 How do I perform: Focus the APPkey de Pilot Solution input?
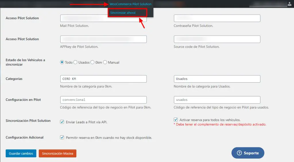[x=103, y=39]
